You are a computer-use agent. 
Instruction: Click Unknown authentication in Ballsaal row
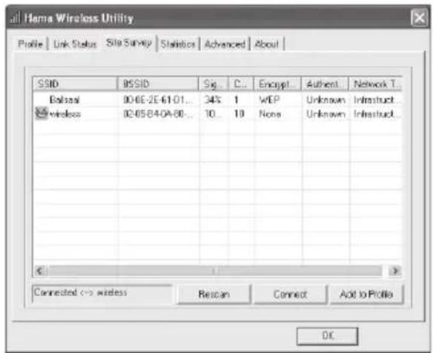[x=325, y=99]
